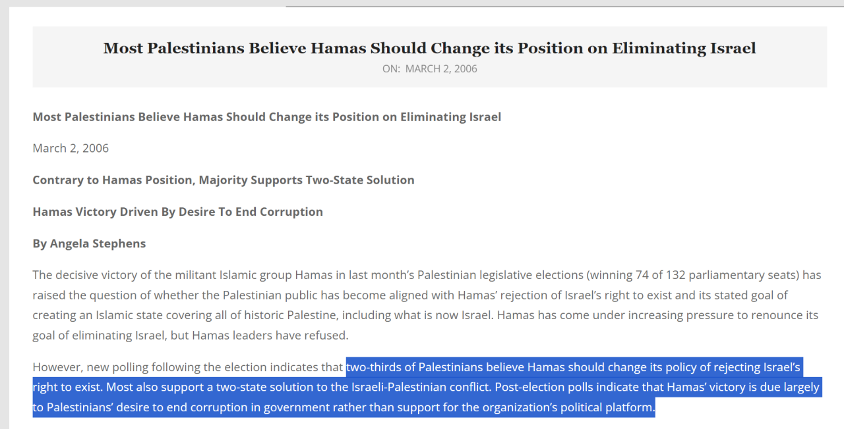Screen dimensions: 844x429
Task: Click the "Hamas Victory Driven By Desire" subheading
Action: (x=177, y=211)
